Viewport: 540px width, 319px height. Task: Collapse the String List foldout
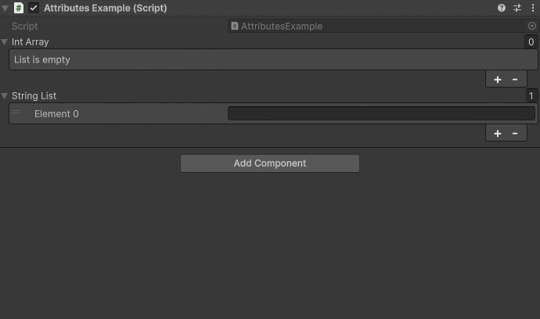[x=5, y=95]
